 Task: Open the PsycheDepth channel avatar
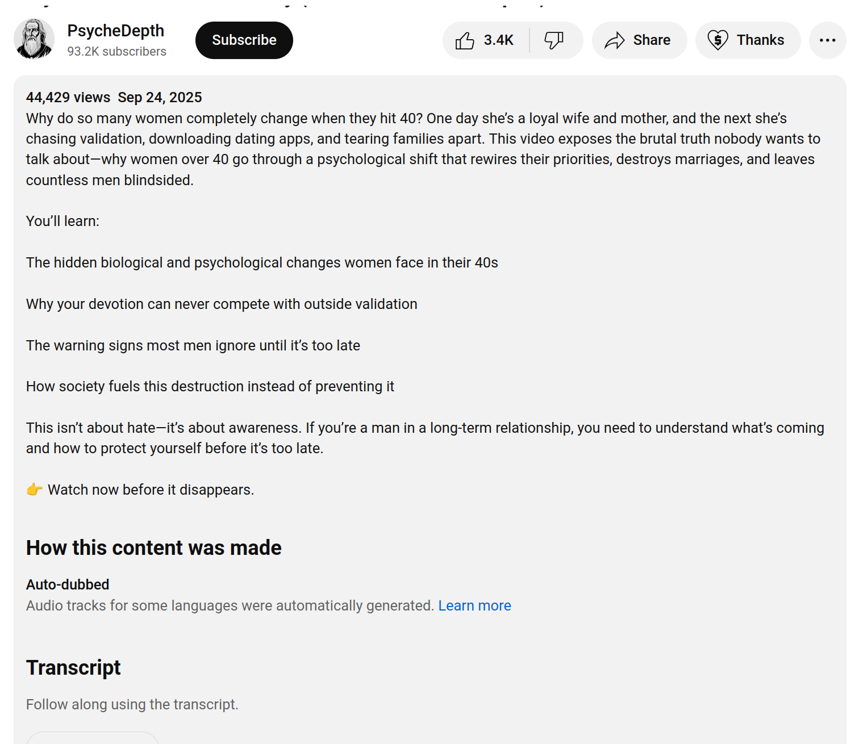click(34, 39)
